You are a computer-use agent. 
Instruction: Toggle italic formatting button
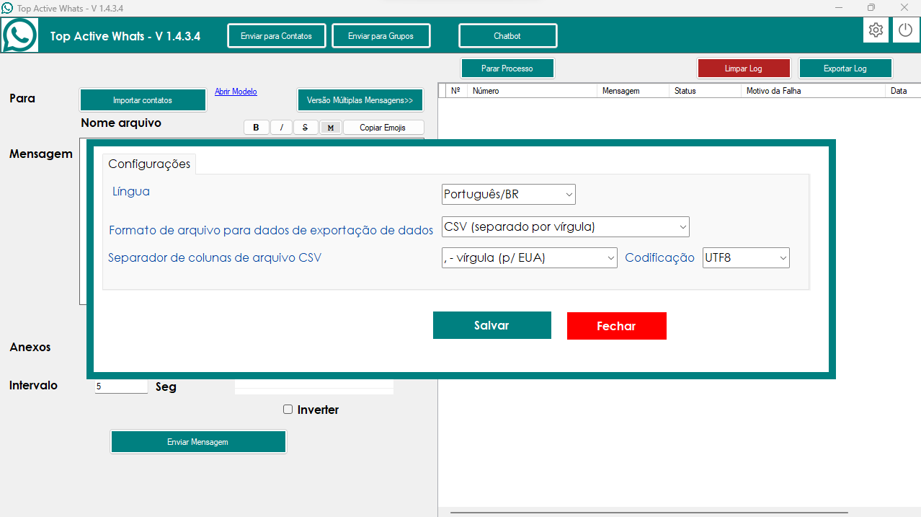[281, 128]
